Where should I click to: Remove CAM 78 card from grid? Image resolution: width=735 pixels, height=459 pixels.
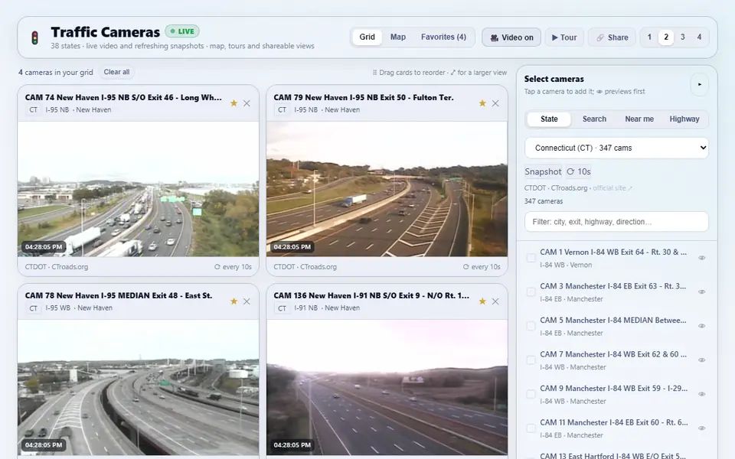coord(247,301)
